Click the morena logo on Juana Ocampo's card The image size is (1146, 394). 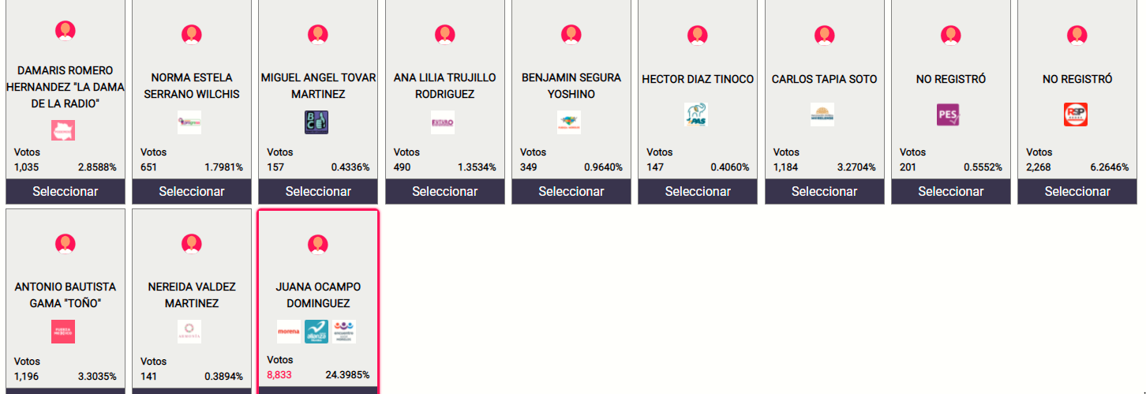pos(289,332)
